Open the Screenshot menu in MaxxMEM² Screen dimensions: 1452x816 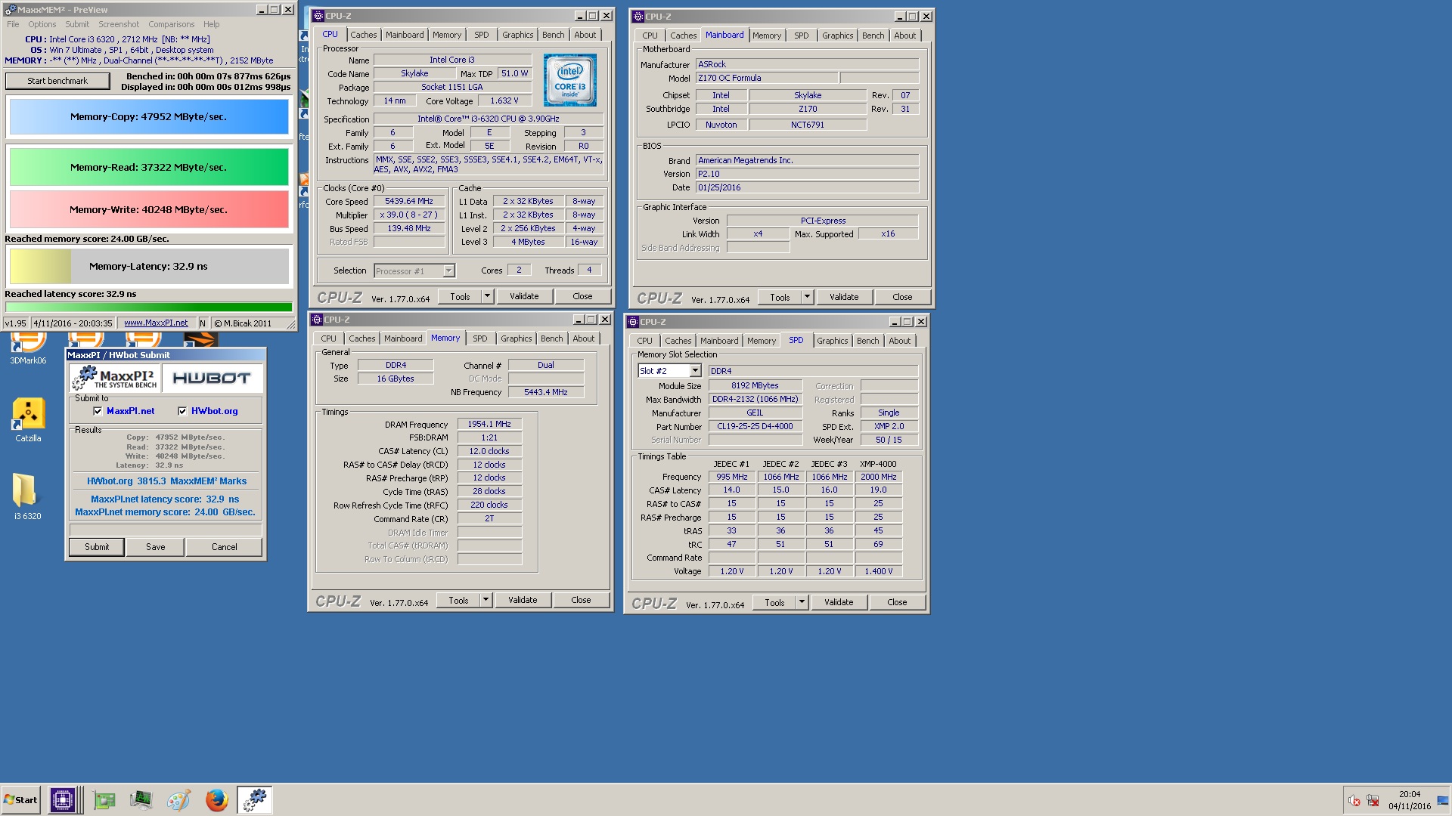click(119, 24)
